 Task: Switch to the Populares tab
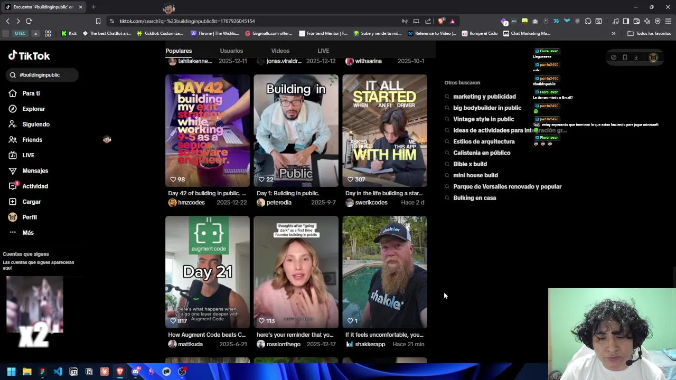[179, 51]
